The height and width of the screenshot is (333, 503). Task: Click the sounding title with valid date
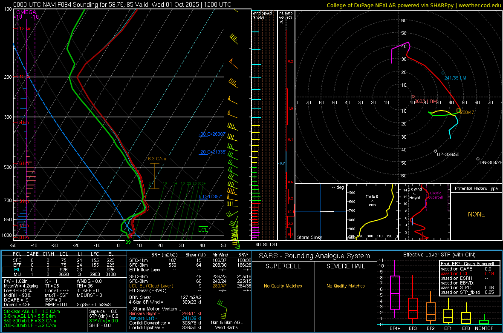pyautogui.click(x=122, y=5)
